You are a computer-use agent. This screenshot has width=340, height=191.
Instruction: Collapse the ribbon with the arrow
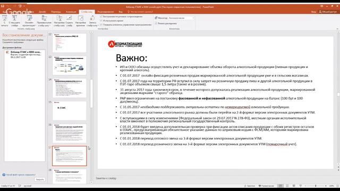coord(337,29)
